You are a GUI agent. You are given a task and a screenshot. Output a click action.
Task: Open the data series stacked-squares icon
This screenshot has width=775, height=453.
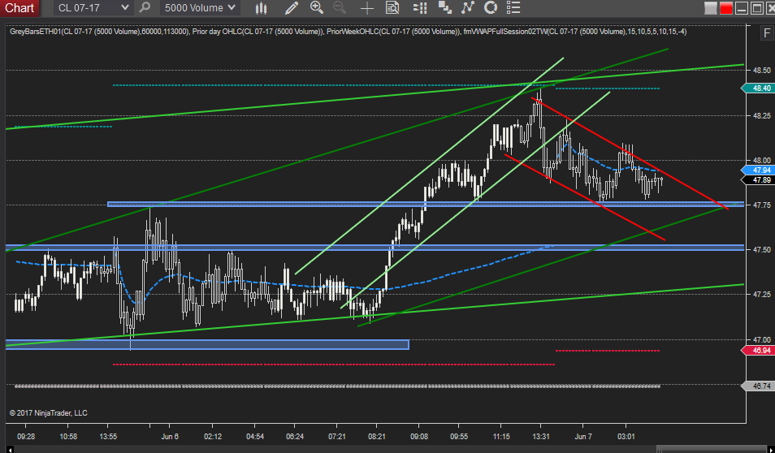point(445,7)
